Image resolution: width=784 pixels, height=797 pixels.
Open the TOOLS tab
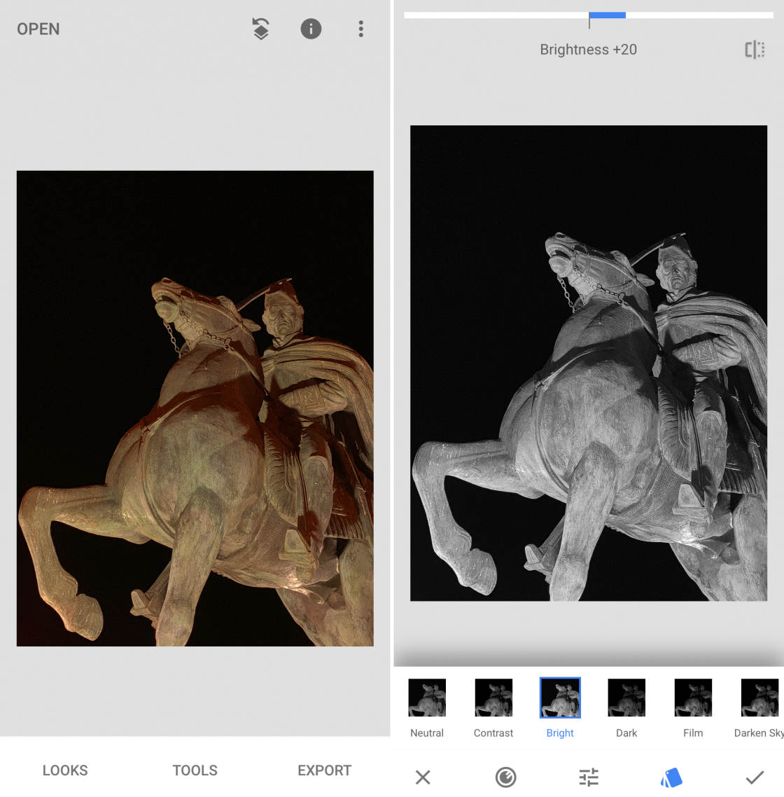click(195, 770)
